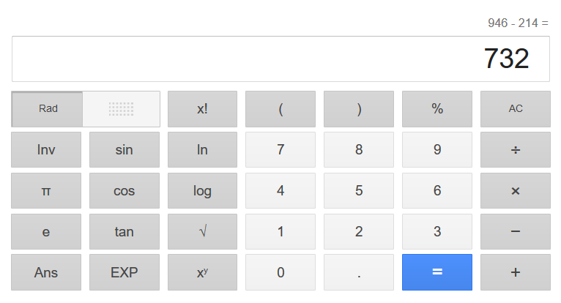Screen dimensions: 561x303
Task: Click the percent key
Action: pyautogui.click(x=437, y=109)
